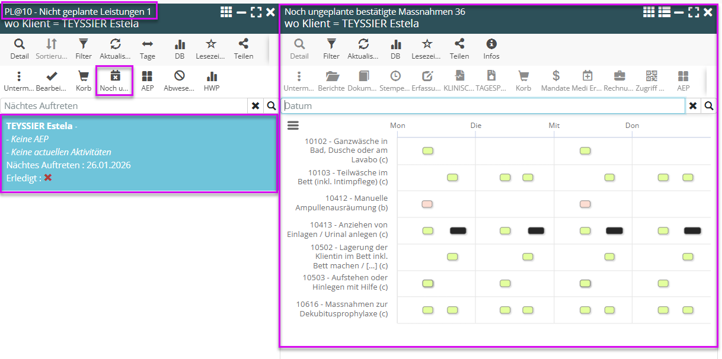Open HWP chart in left panel
The height and width of the screenshot is (359, 722).
coord(212,81)
